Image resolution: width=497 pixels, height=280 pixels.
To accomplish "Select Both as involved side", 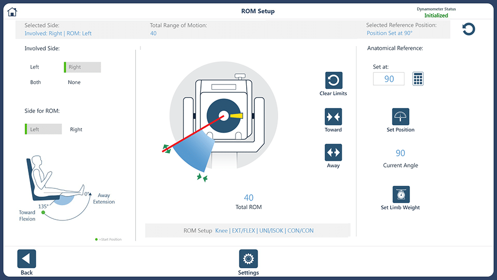I will click(36, 82).
